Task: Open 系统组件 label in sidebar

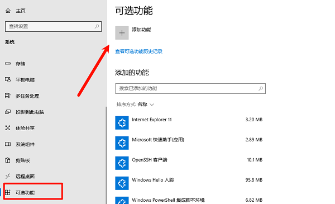Action: (25, 144)
